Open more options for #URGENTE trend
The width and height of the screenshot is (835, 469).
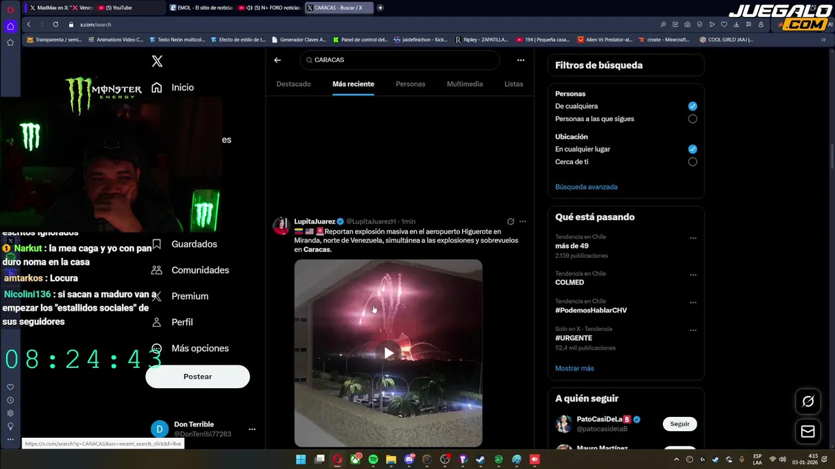[693, 330]
